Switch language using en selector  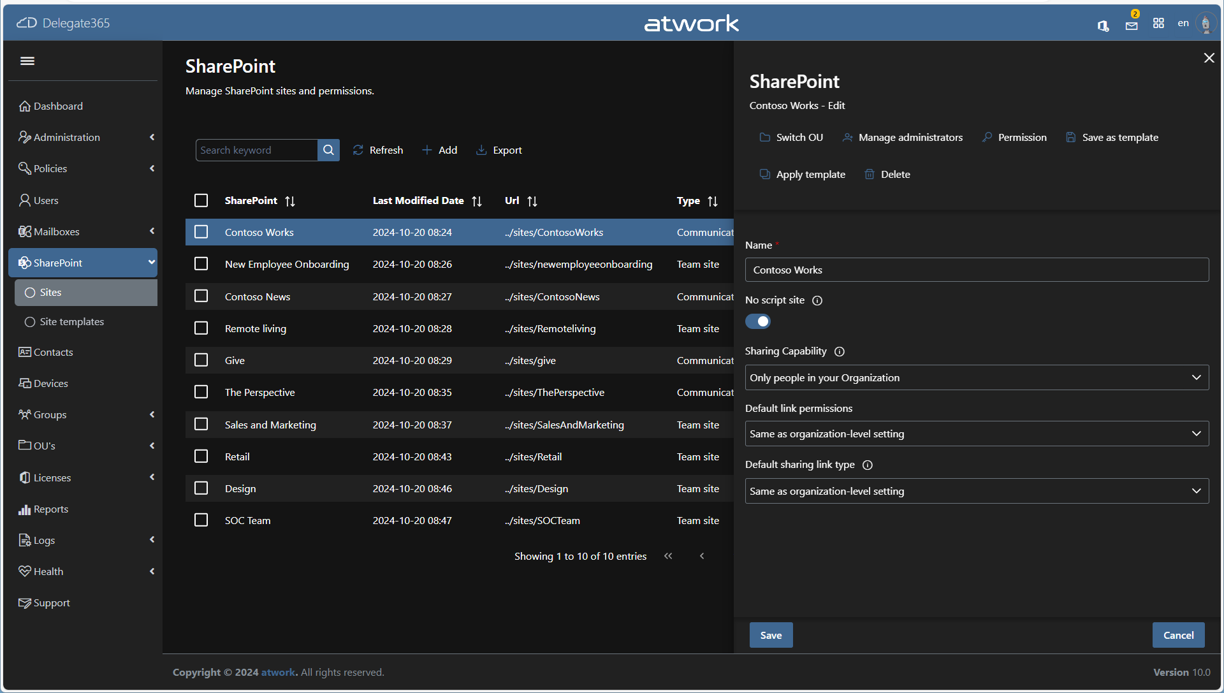click(1183, 23)
